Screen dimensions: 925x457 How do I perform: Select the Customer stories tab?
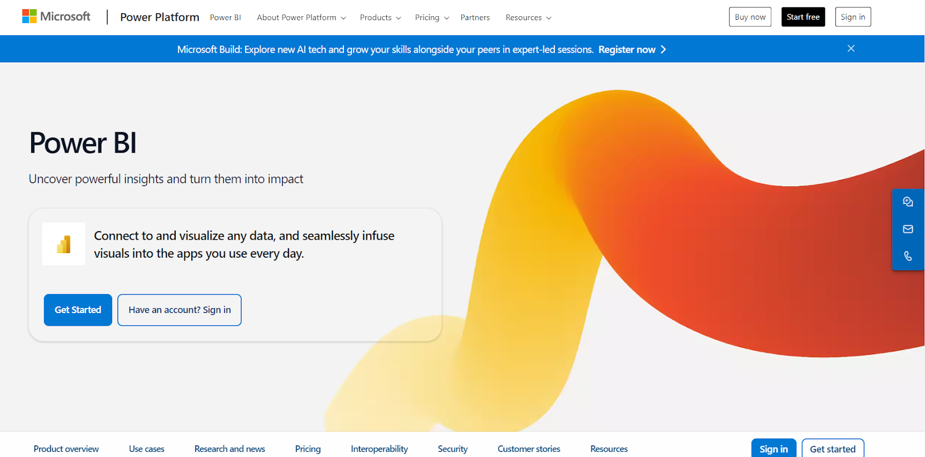tap(529, 449)
